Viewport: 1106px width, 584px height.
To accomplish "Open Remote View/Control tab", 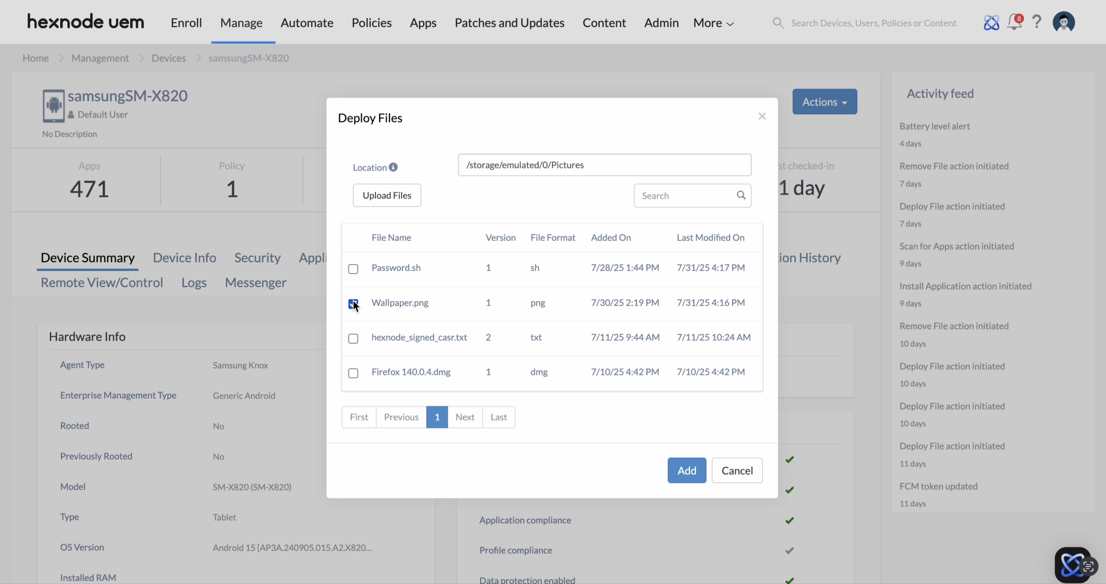I will point(102,283).
